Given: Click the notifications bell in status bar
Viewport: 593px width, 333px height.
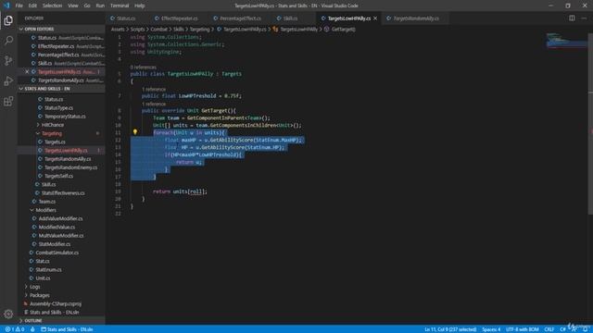Looking at the screenshot, I should (585, 329).
